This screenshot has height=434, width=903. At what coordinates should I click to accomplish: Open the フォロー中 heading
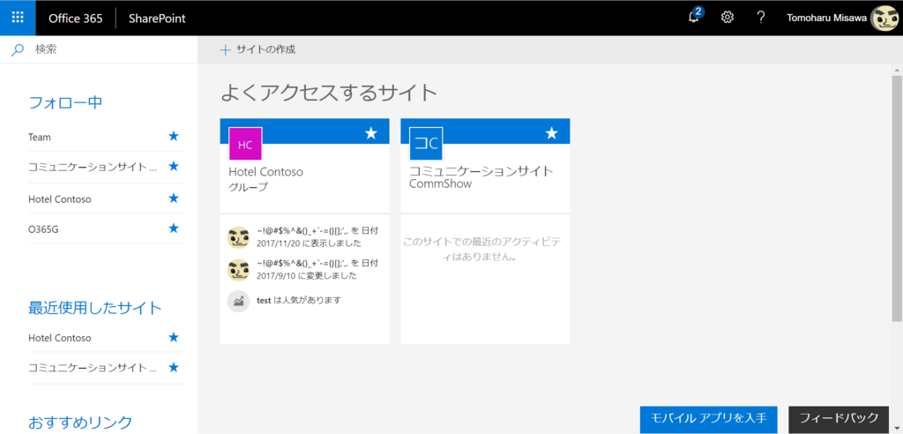point(65,102)
